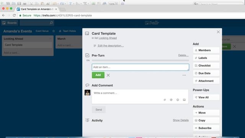Cancel add list with X icon
The height and width of the screenshot is (138, 245).
234,46
